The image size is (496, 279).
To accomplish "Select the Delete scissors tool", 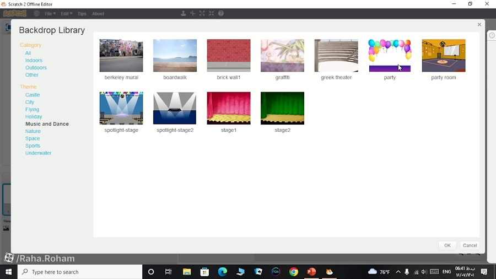I will pos(193,13).
